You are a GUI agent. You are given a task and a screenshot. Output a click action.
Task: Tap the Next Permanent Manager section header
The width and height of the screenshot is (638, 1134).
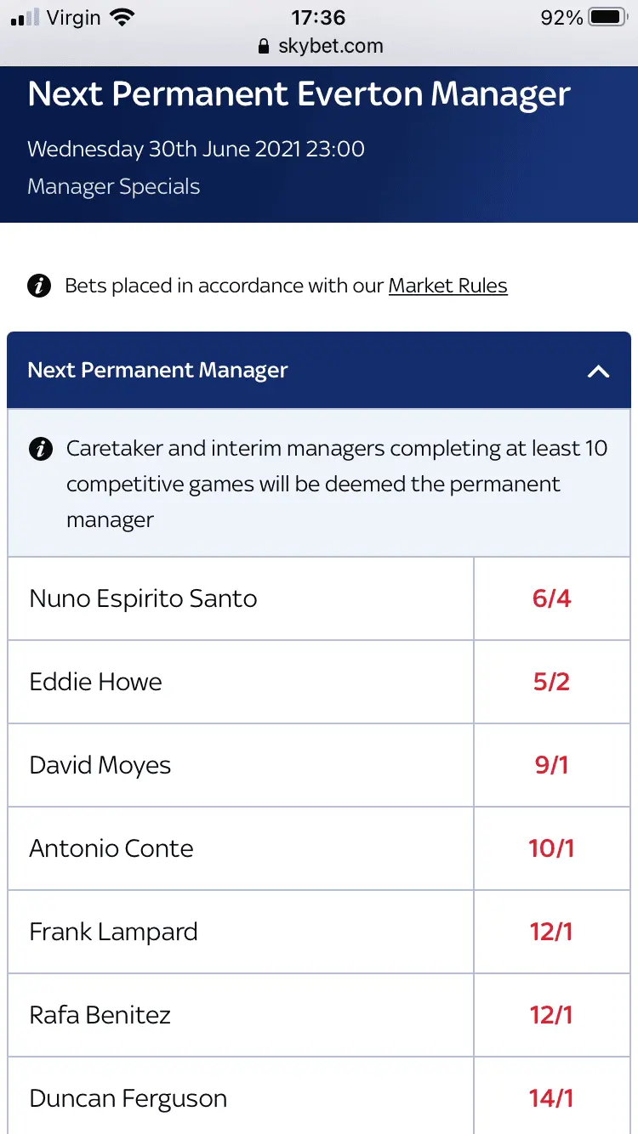click(158, 371)
